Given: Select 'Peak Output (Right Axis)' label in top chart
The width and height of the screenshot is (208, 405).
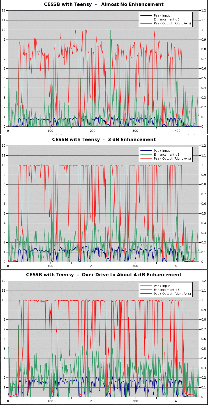Looking at the screenshot, I should pos(172,24).
